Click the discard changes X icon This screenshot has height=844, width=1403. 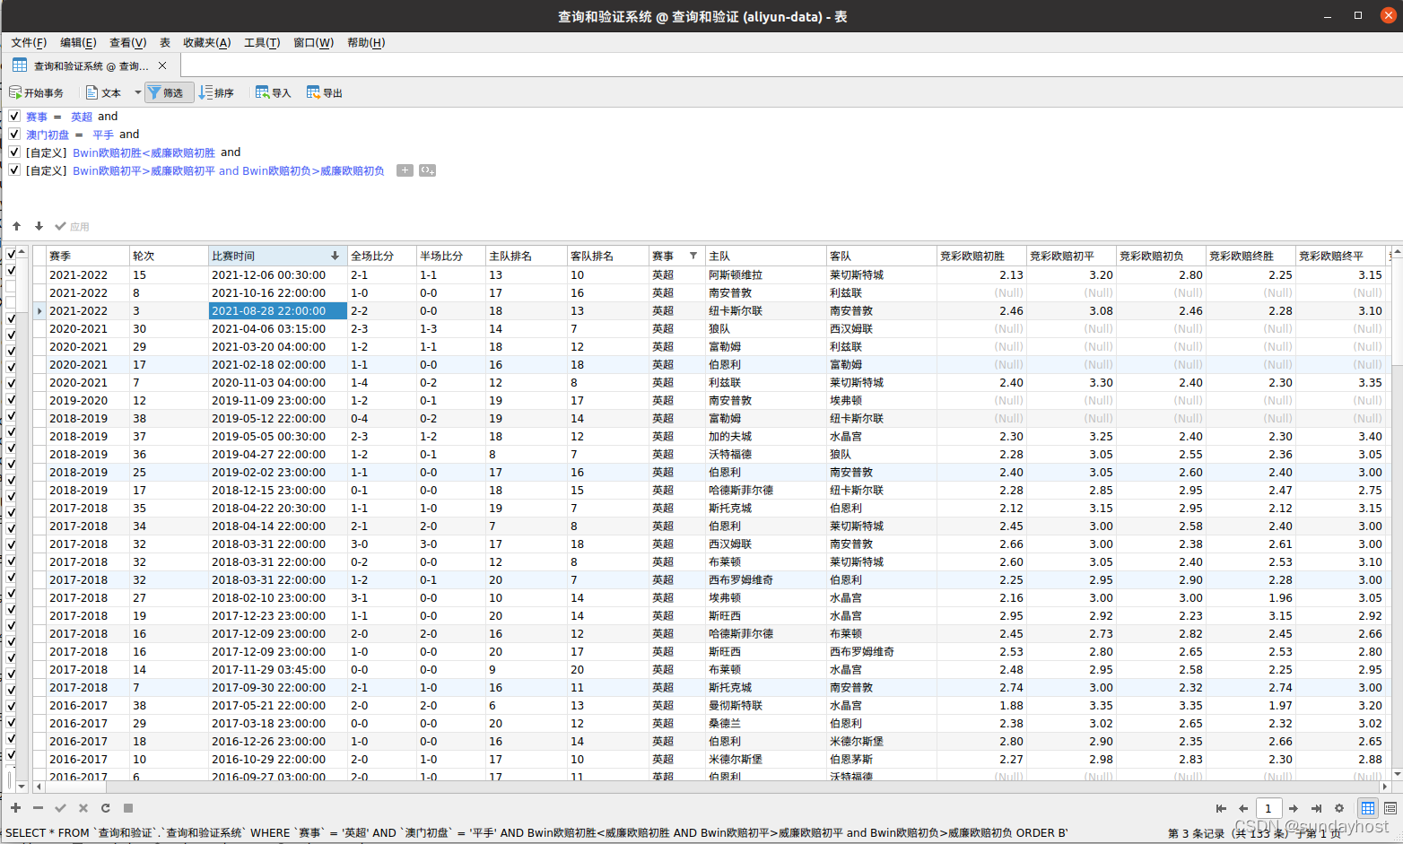83,808
